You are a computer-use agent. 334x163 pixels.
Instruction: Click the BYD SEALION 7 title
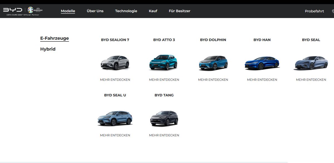[115, 40]
